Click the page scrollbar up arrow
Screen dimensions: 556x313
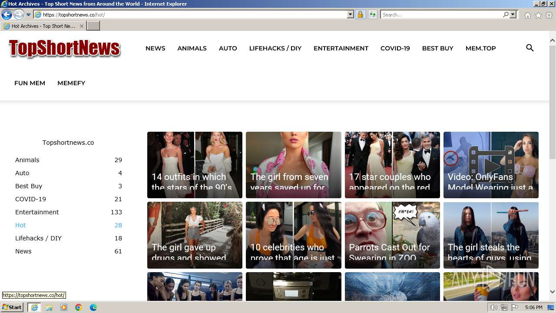point(553,40)
